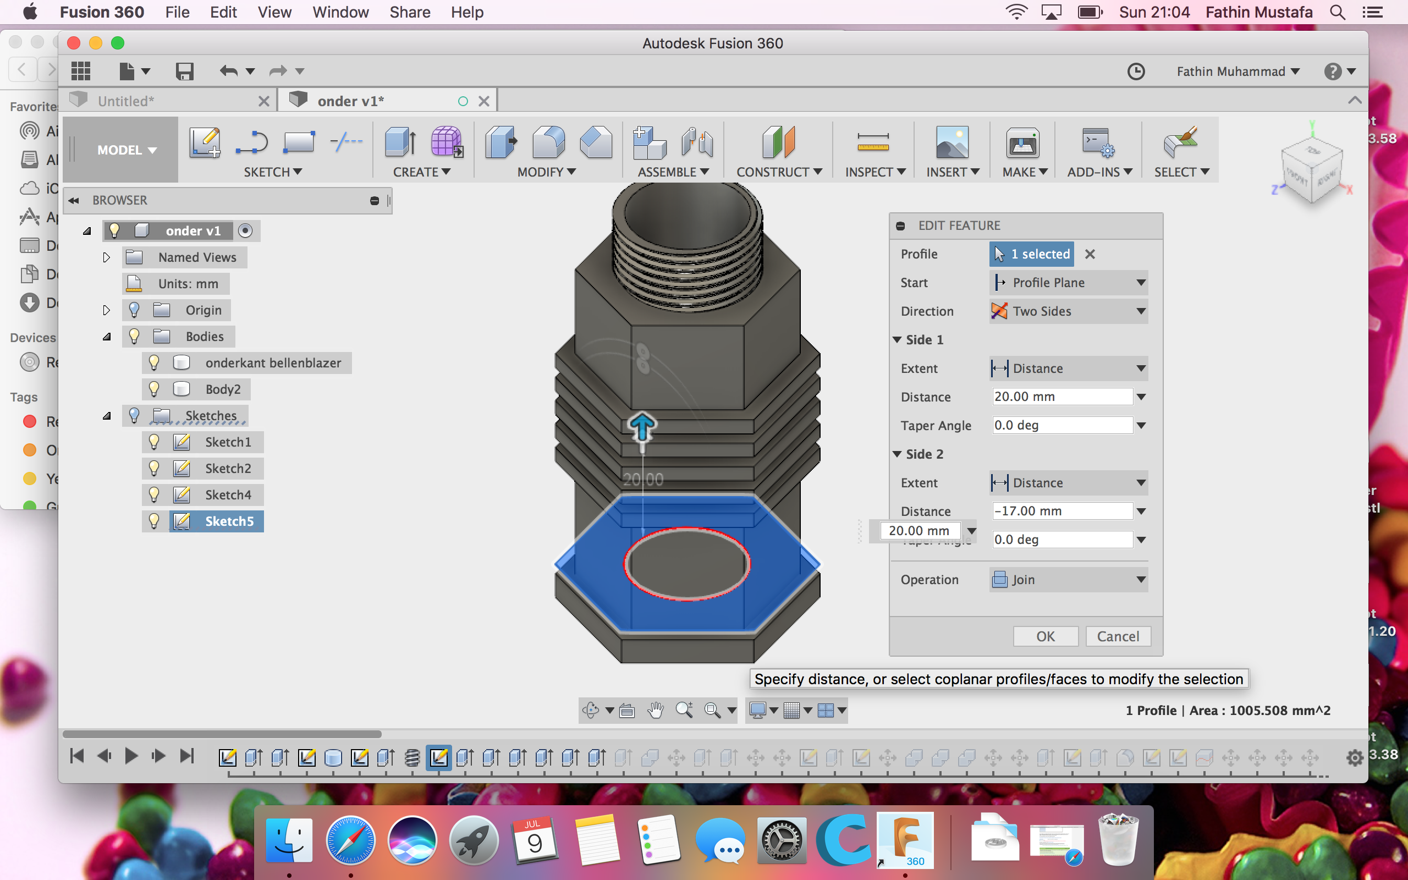
Task: Select the Rectangle sketch tool
Action: tap(299, 142)
